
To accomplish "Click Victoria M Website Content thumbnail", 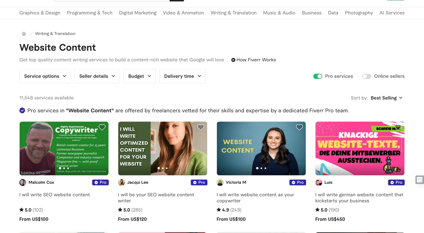I will pos(261,148).
